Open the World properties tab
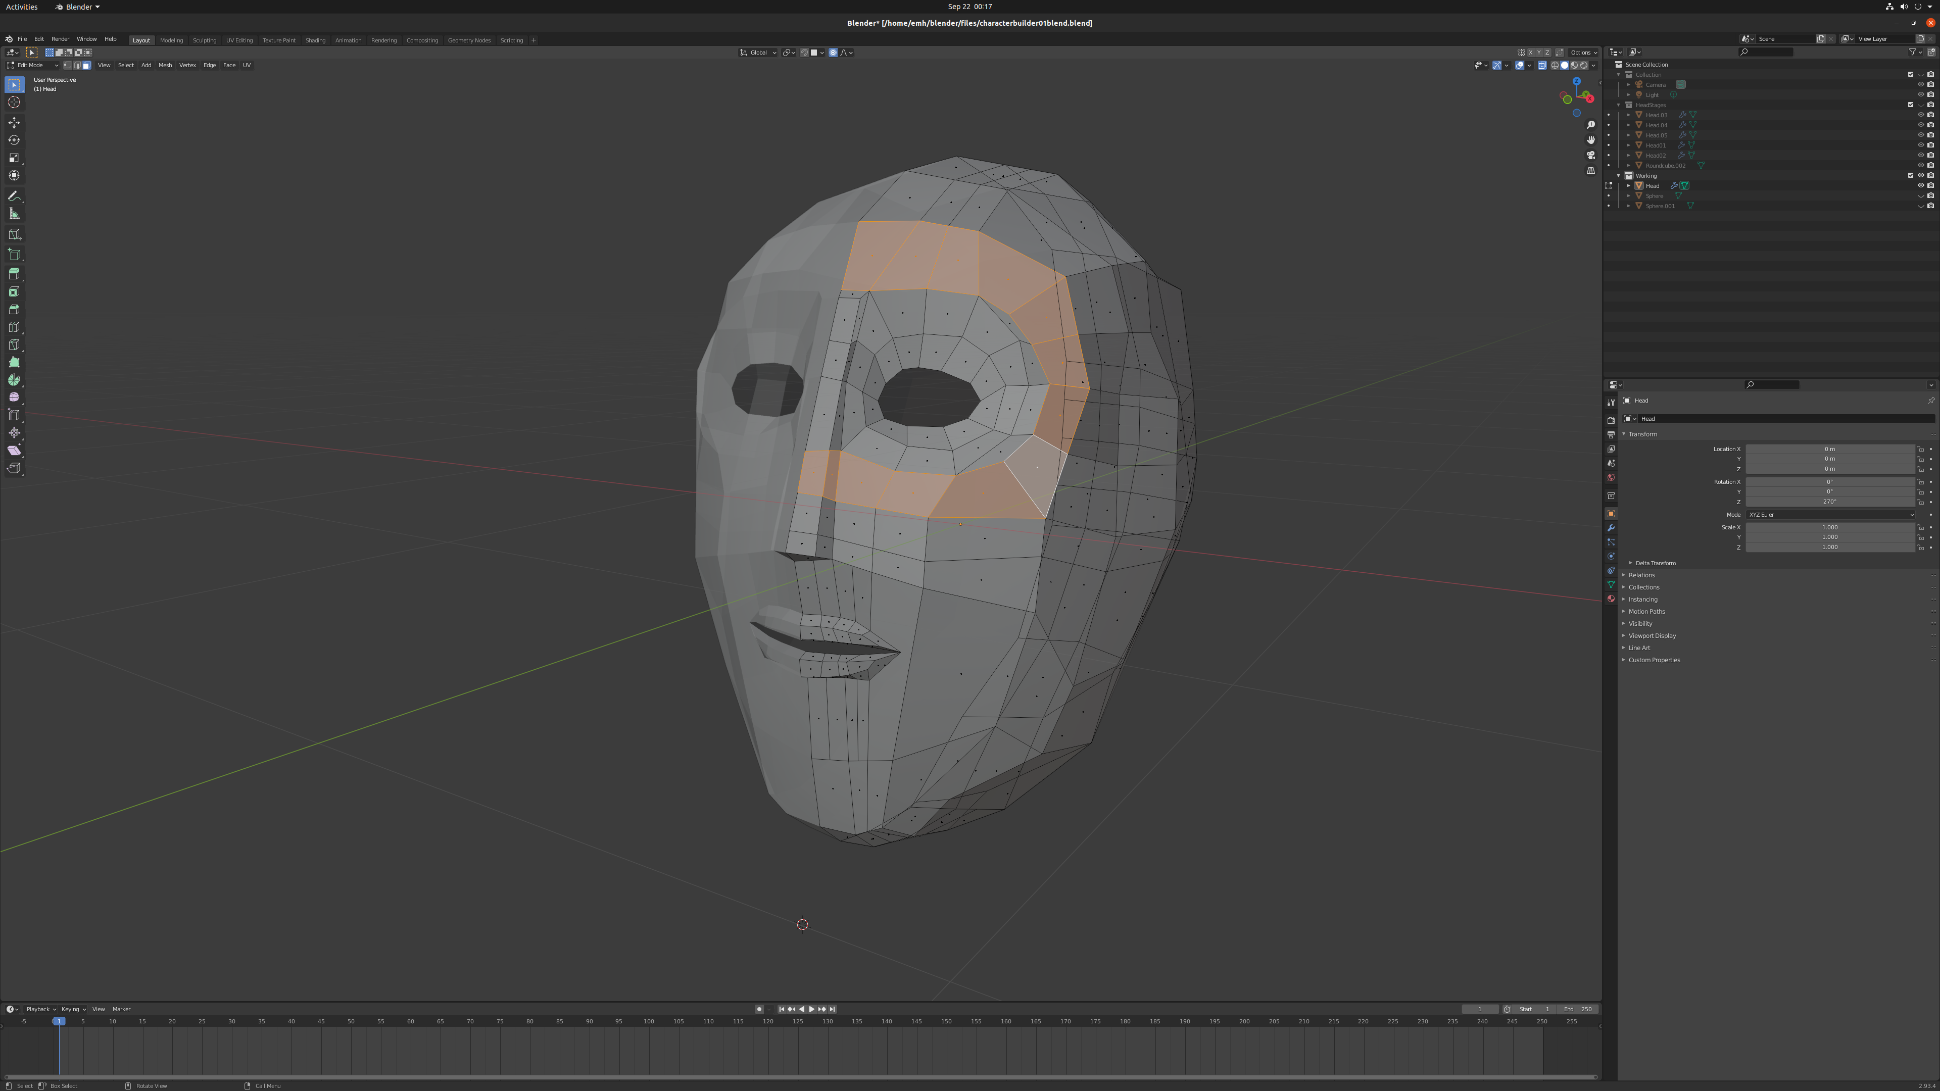 1611,477
